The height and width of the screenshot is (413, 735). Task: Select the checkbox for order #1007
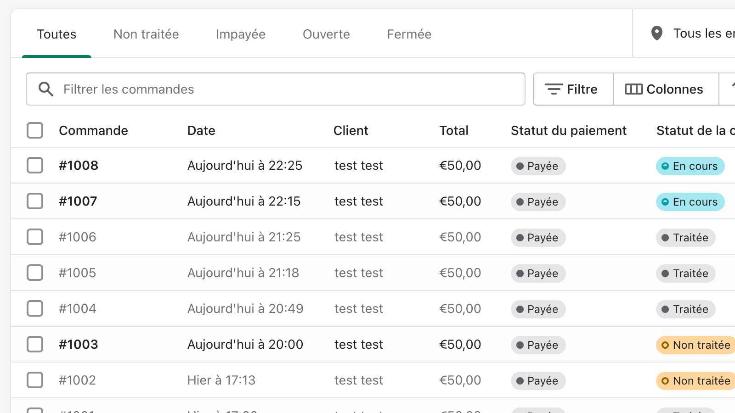[x=35, y=201]
